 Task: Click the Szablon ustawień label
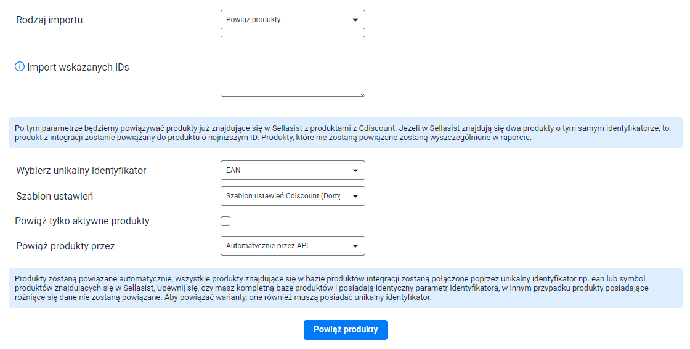[x=55, y=197]
